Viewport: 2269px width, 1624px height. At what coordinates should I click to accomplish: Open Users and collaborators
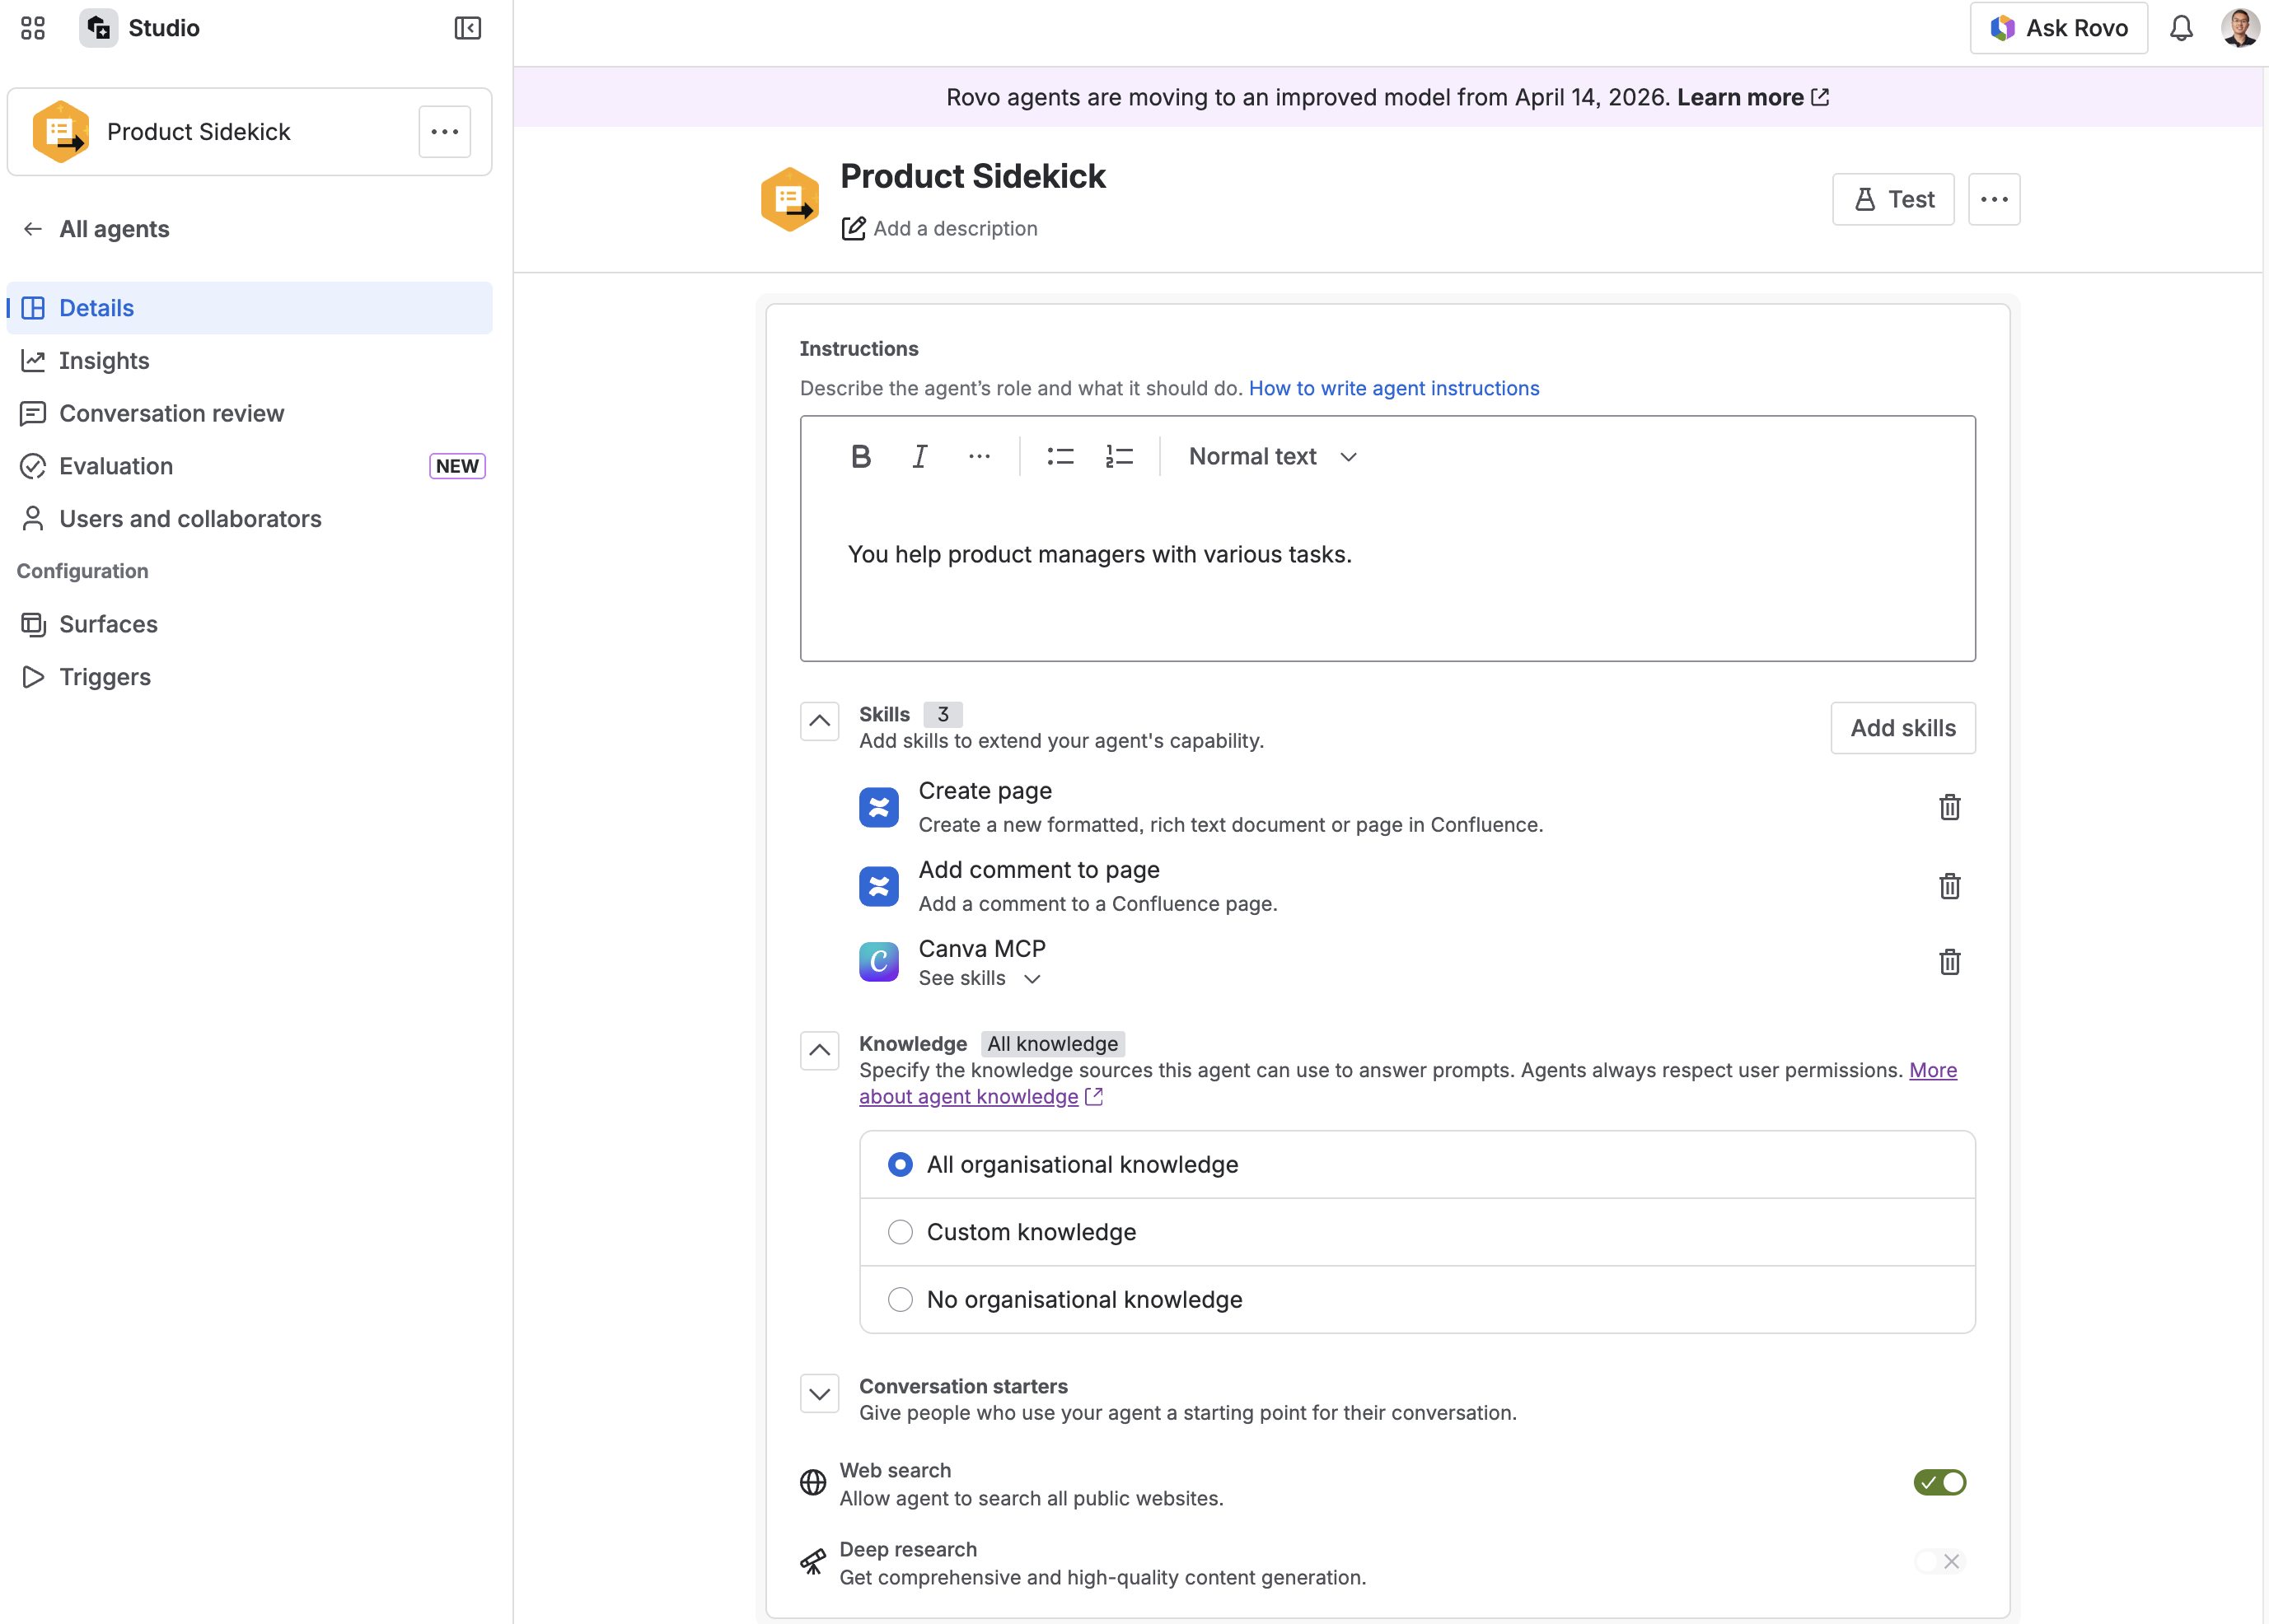249,519
